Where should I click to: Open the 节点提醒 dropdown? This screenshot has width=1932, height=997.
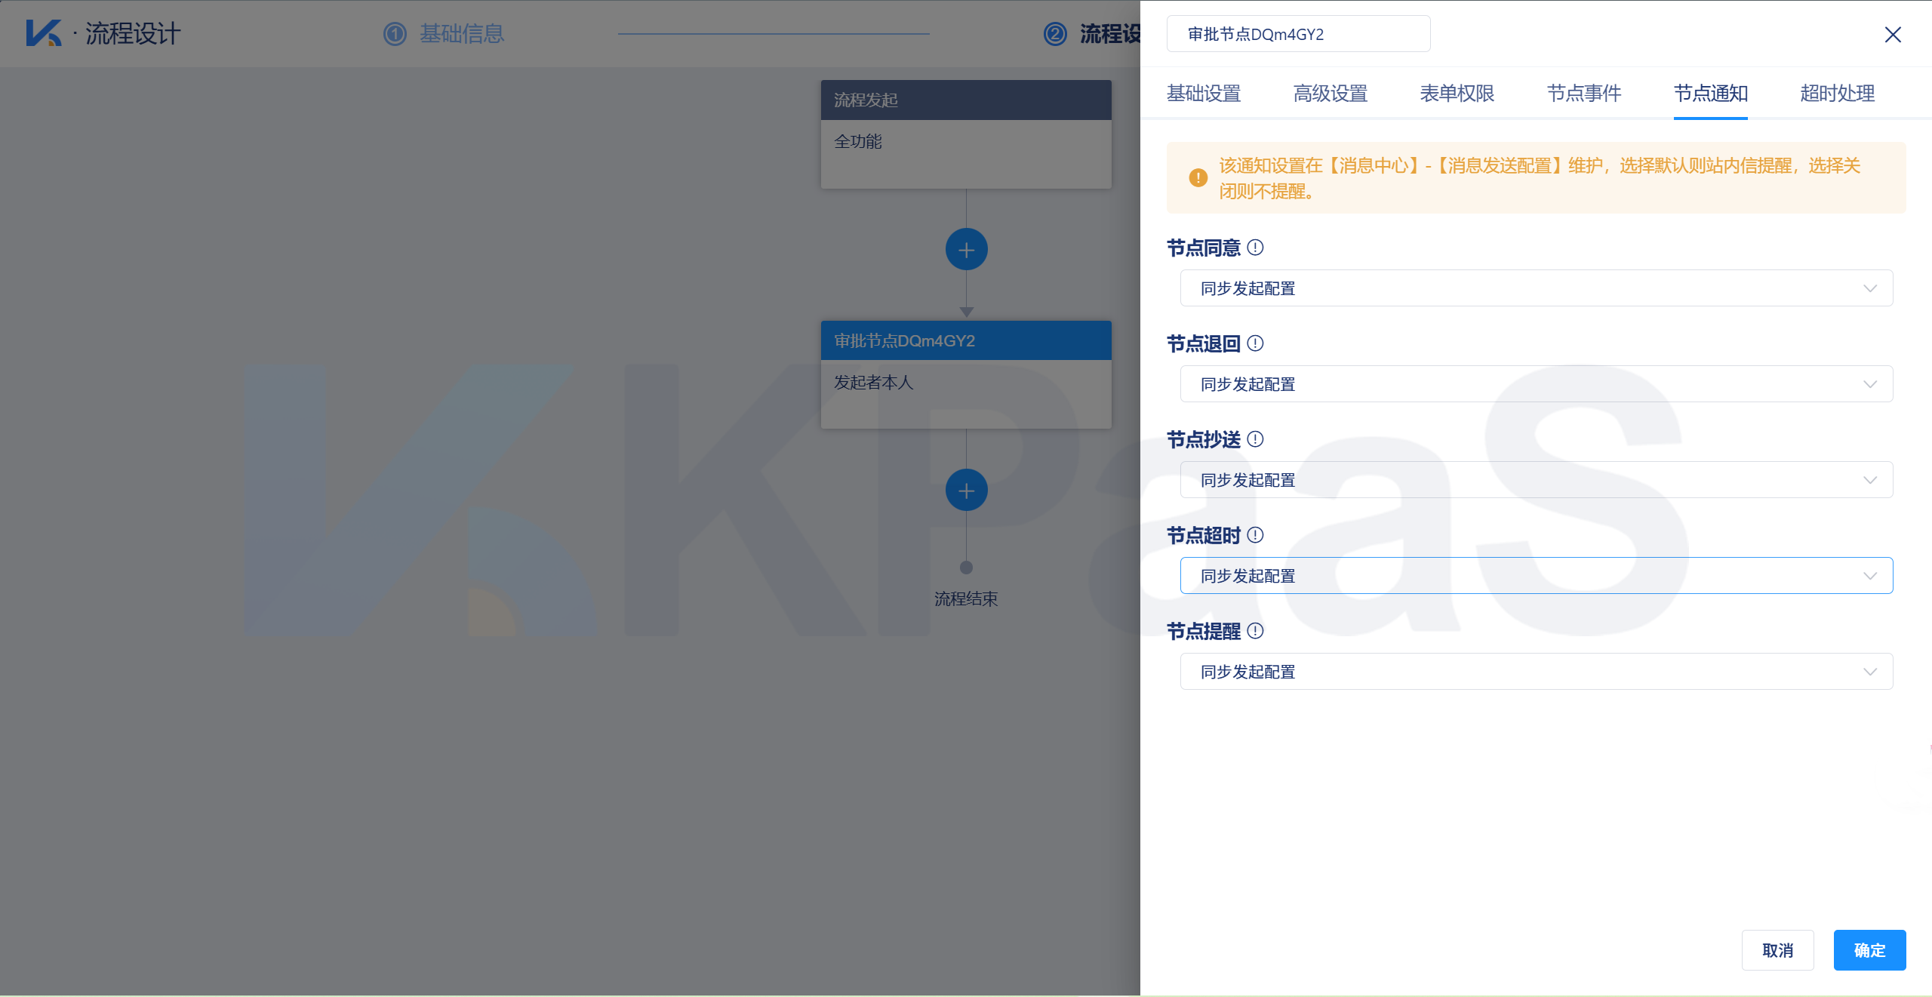pyautogui.click(x=1536, y=672)
